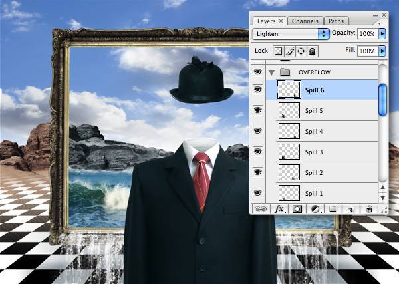Click the Spill 6 layer thumbnail

[289, 90]
